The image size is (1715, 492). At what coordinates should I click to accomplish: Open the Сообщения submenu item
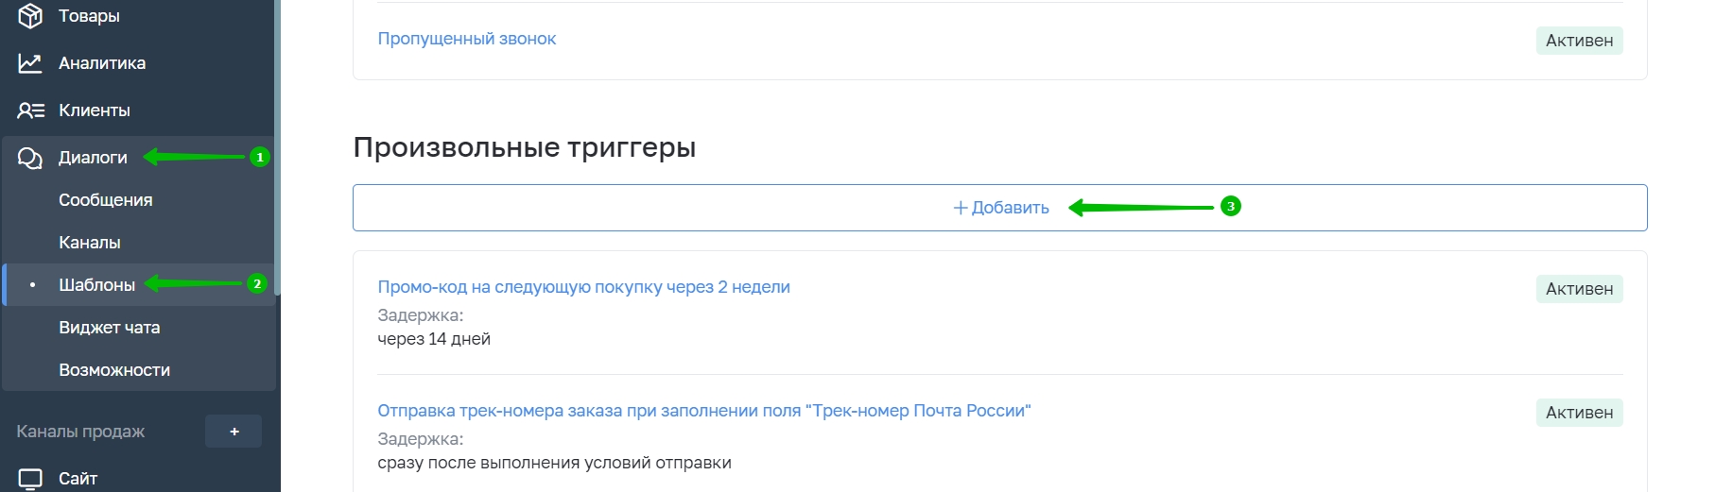[x=106, y=200]
